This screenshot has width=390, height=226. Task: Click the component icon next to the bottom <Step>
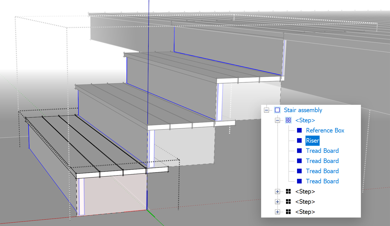click(x=288, y=212)
